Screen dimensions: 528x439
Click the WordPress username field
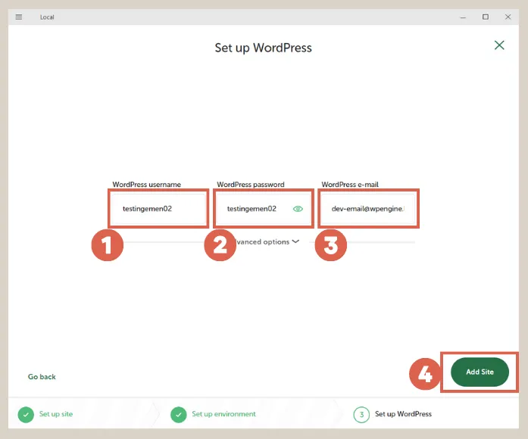158,209
